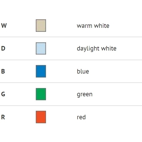Screen dimensions: 142x142
Task: Select the 'green' color name
Action: point(85,95)
